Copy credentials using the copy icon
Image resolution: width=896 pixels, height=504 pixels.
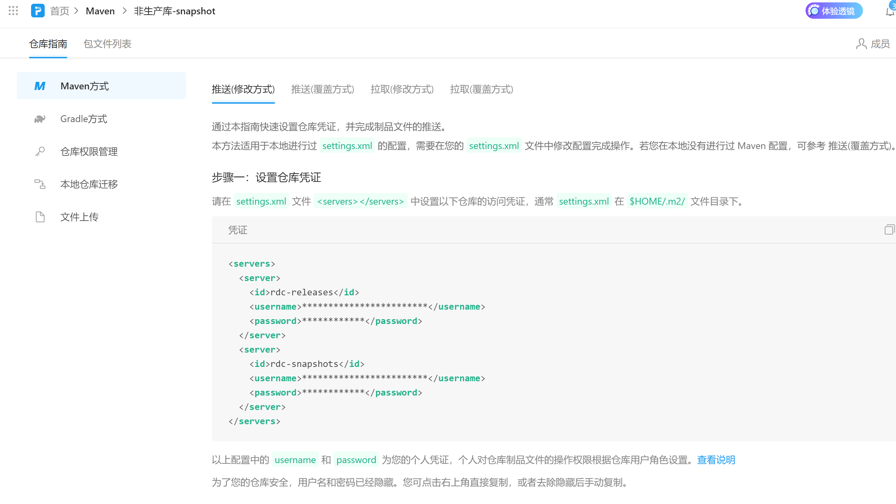pyautogui.click(x=889, y=230)
